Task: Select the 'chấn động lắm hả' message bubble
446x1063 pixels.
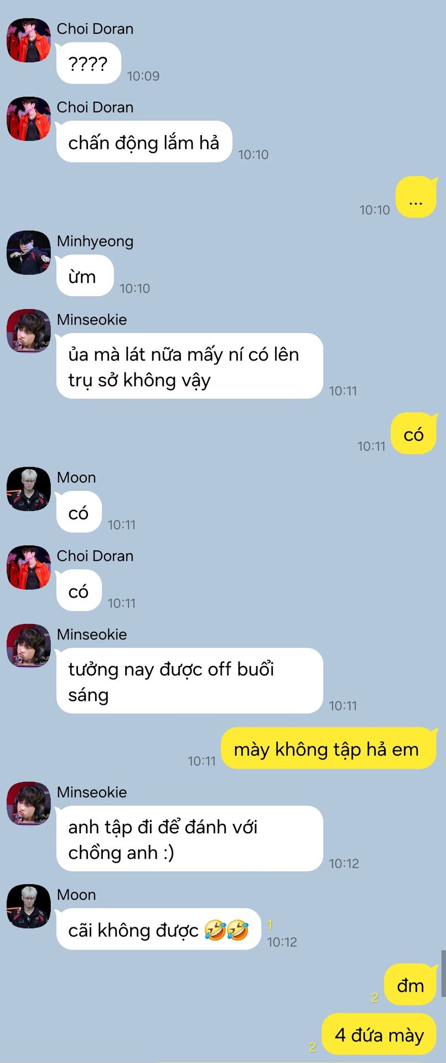Action: click(x=144, y=142)
